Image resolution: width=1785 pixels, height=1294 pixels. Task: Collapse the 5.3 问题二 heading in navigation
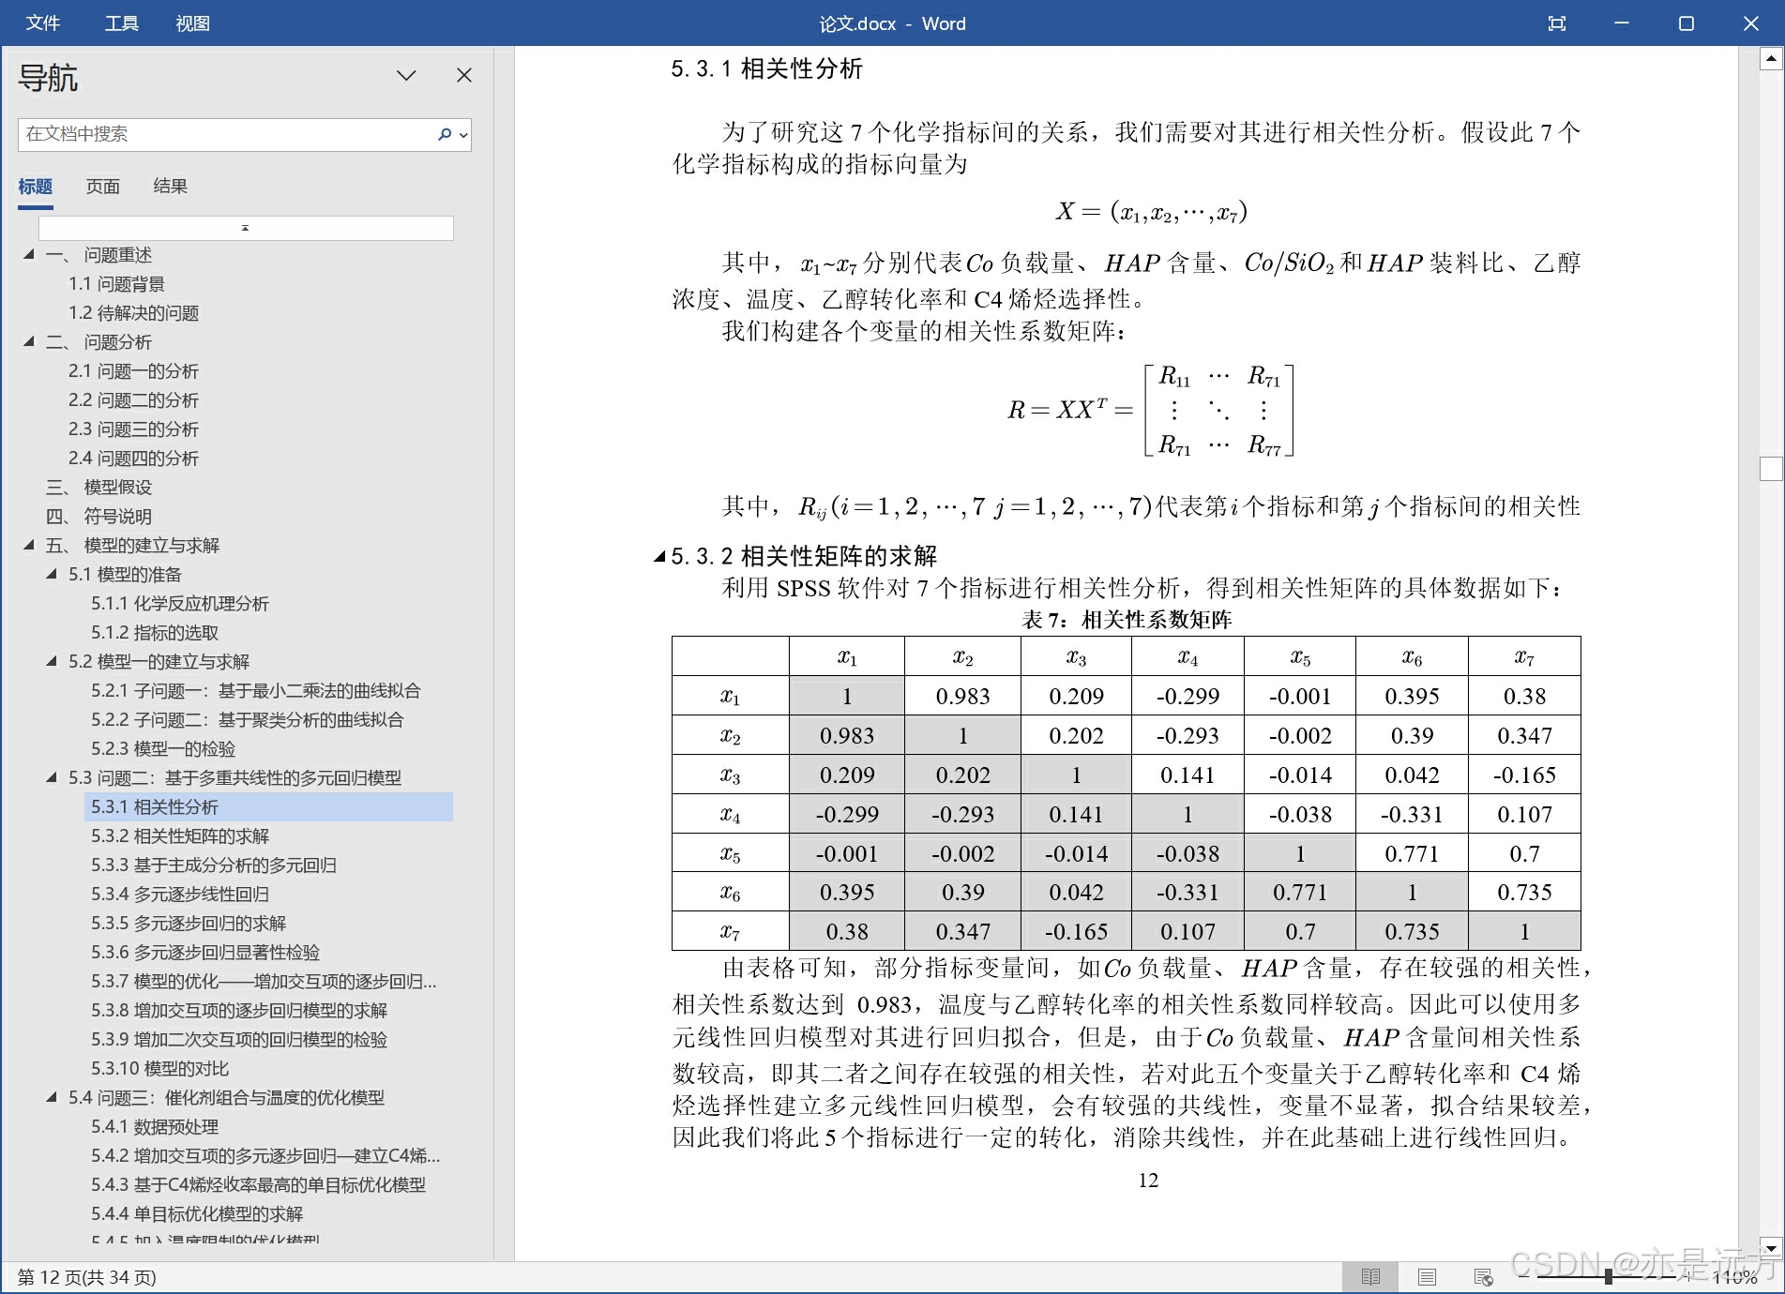pyautogui.click(x=52, y=777)
